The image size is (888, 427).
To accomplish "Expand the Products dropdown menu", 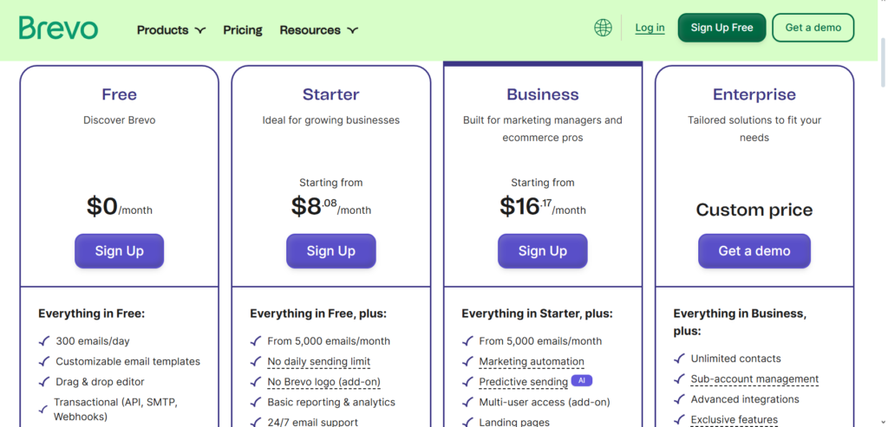I will (171, 30).
